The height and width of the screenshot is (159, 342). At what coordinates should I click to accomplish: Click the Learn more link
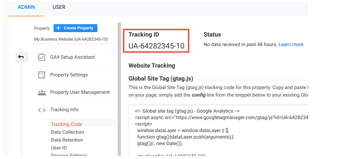291,44
